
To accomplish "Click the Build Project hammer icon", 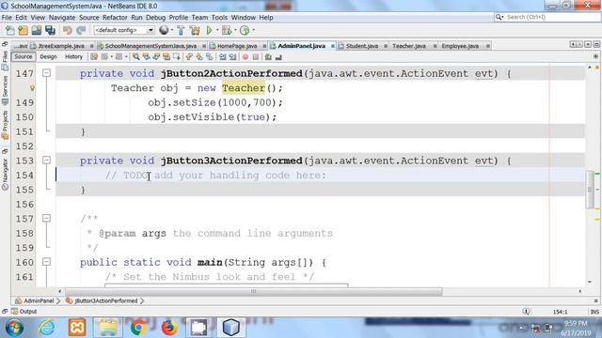I will [x=181, y=30].
